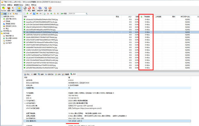
Task: Click the red checkmark completed filter icon
Action: [31, 14]
